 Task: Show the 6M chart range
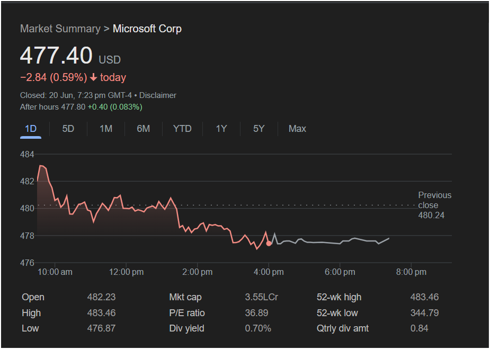pos(144,129)
